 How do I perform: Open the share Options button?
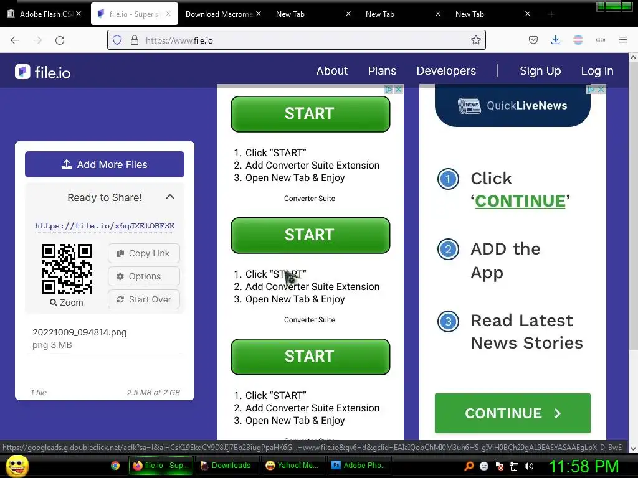point(144,276)
